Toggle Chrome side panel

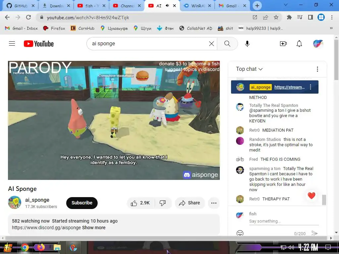pos(311,17)
